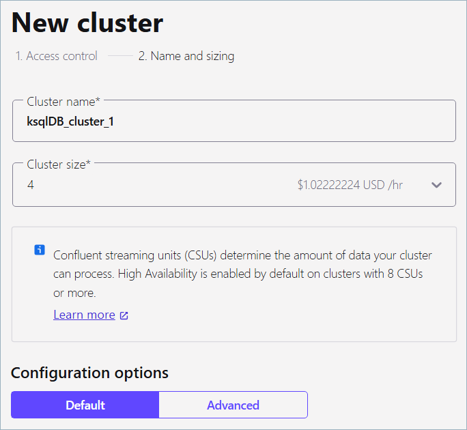The height and width of the screenshot is (430, 467).
Task: Select the Default configuration option
Action: tap(85, 405)
